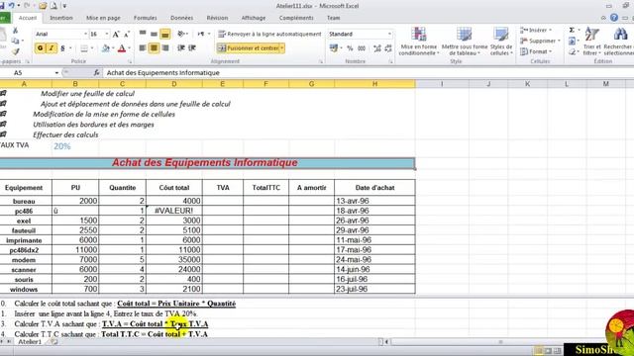Decrease font size with the small A icon
Viewport: 634px width, 356px height.
click(x=126, y=35)
